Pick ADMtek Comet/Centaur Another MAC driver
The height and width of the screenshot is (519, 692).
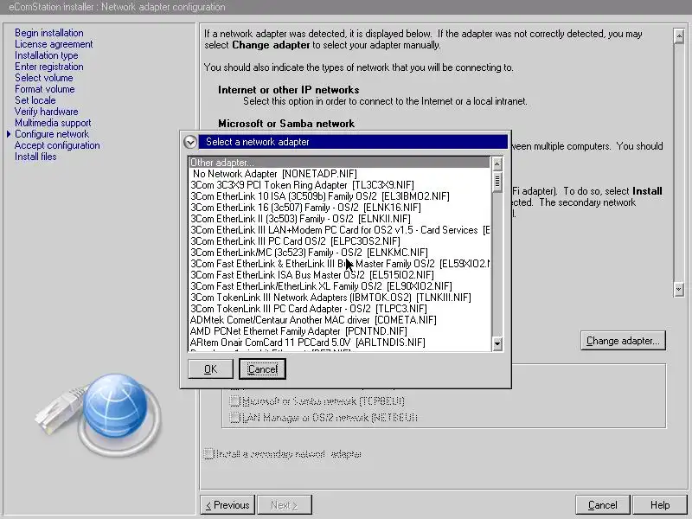[339, 320]
